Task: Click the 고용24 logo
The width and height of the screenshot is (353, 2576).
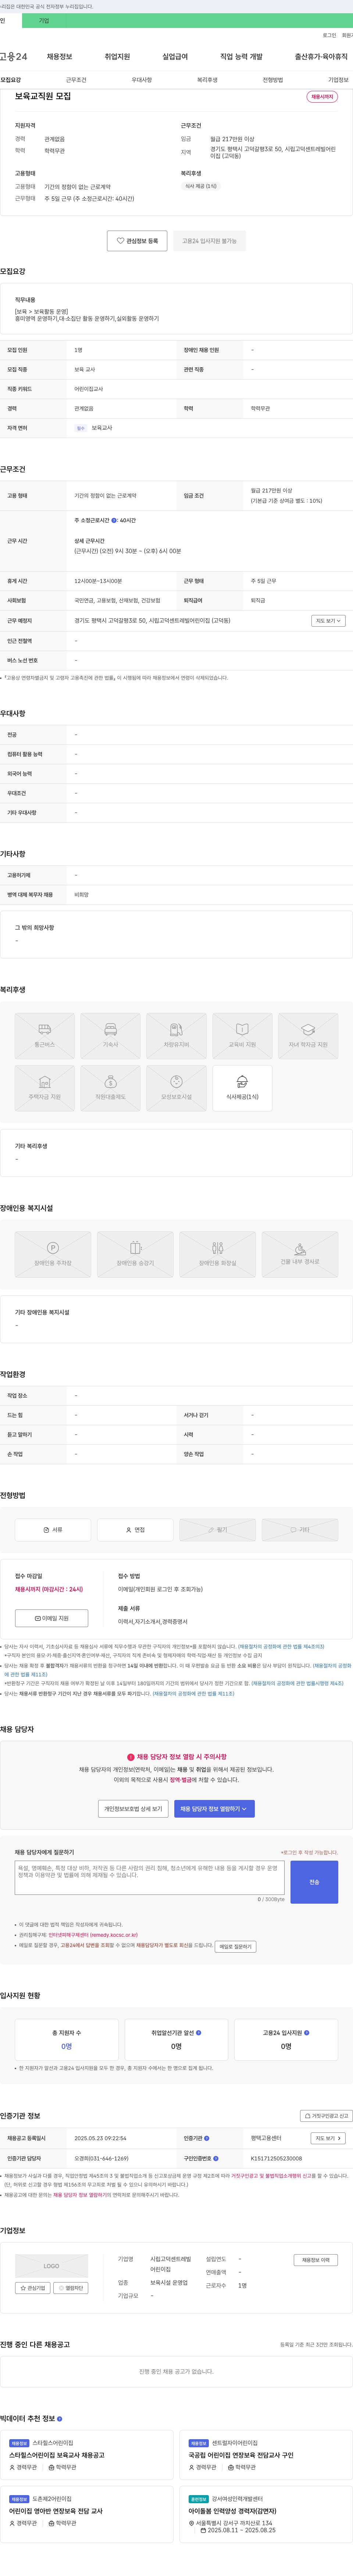Action: (x=14, y=57)
